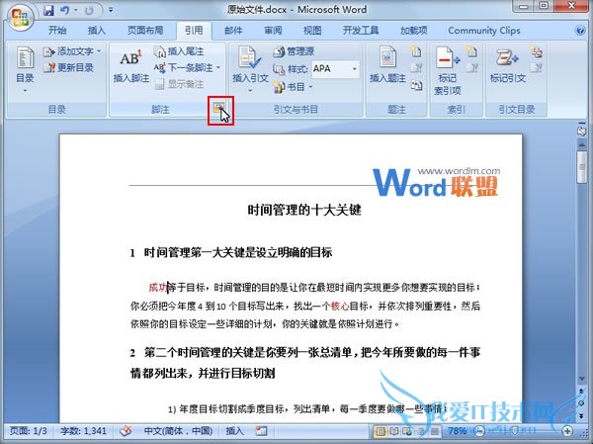Click the zoom slider handle
This screenshot has width=593, height=444.
coord(514,431)
